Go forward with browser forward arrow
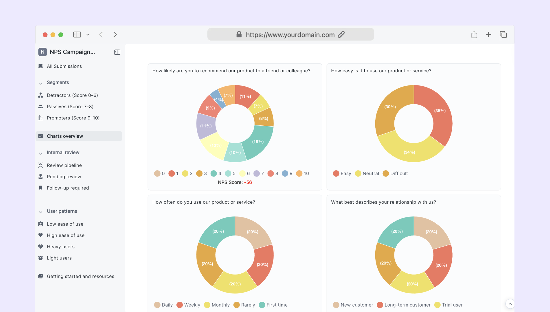The width and height of the screenshot is (550, 312). click(x=115, y=35)
